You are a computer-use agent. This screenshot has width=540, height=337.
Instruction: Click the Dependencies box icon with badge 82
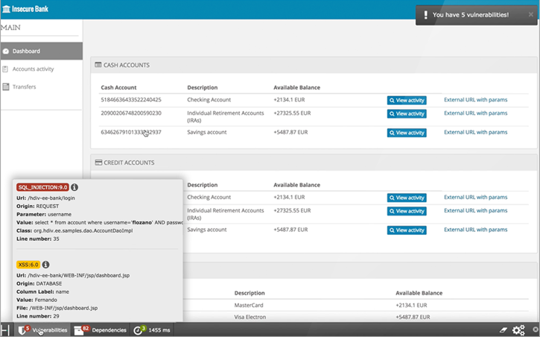[x=81, y=330]
